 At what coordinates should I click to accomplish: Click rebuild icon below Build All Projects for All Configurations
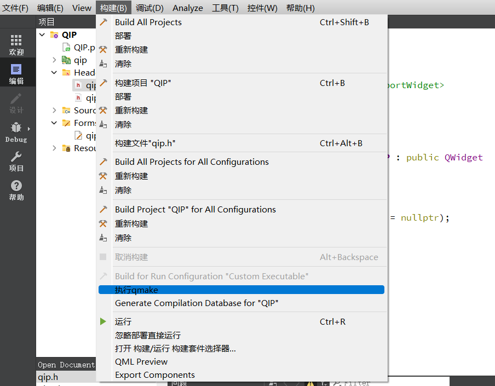(x=103, y=176)
